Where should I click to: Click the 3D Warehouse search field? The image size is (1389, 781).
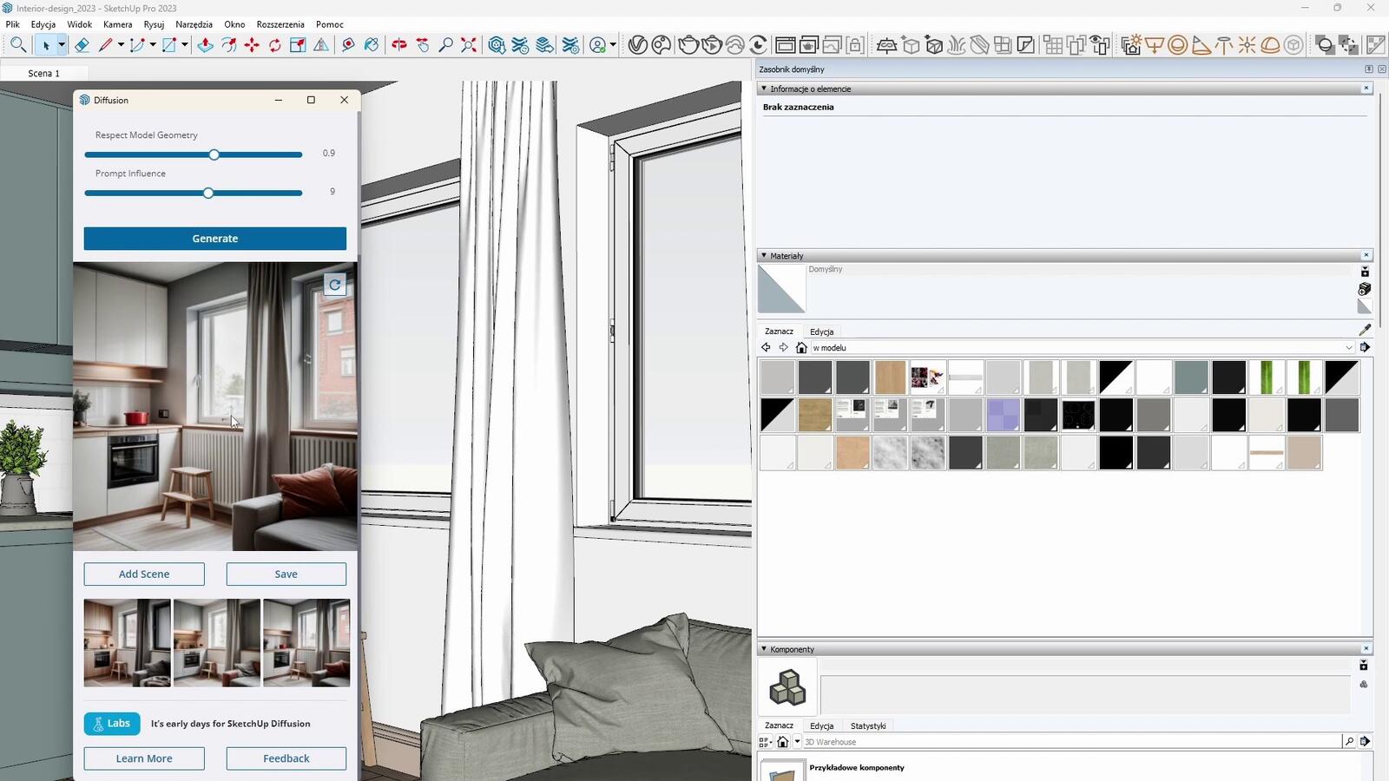pyautogui.click(x=1071, y=742)
